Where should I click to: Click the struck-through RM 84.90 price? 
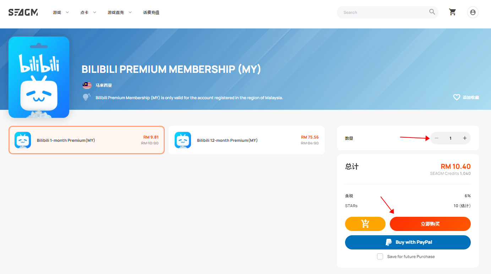(310, 143)
